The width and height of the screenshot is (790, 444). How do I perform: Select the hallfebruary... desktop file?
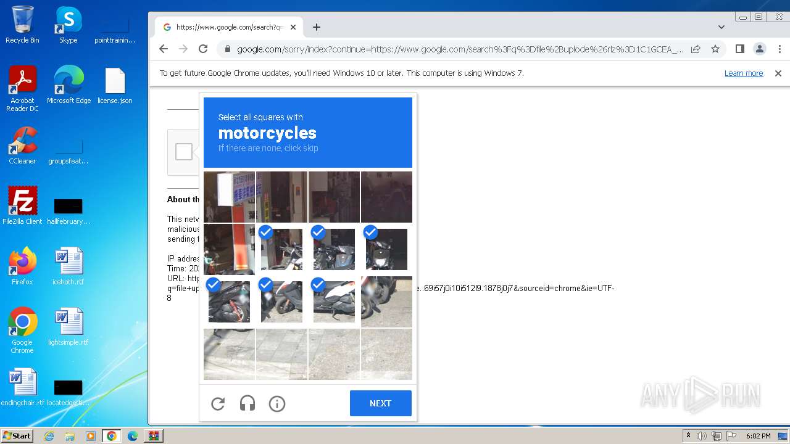69,212
